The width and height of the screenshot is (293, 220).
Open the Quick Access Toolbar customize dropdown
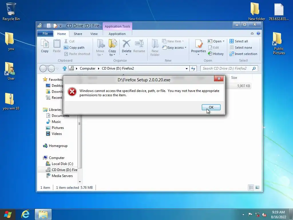[60, 26]
